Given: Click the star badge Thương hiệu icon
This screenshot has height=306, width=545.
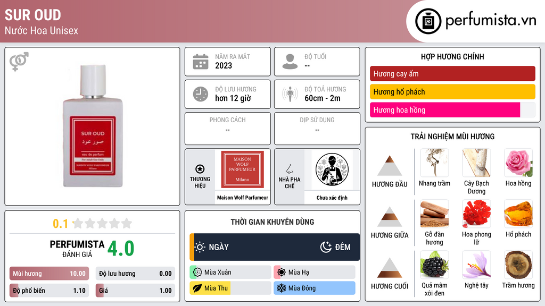Looking at the screenshot, I should click(200, 169).
